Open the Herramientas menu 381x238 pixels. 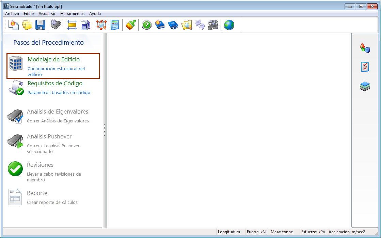72,14
